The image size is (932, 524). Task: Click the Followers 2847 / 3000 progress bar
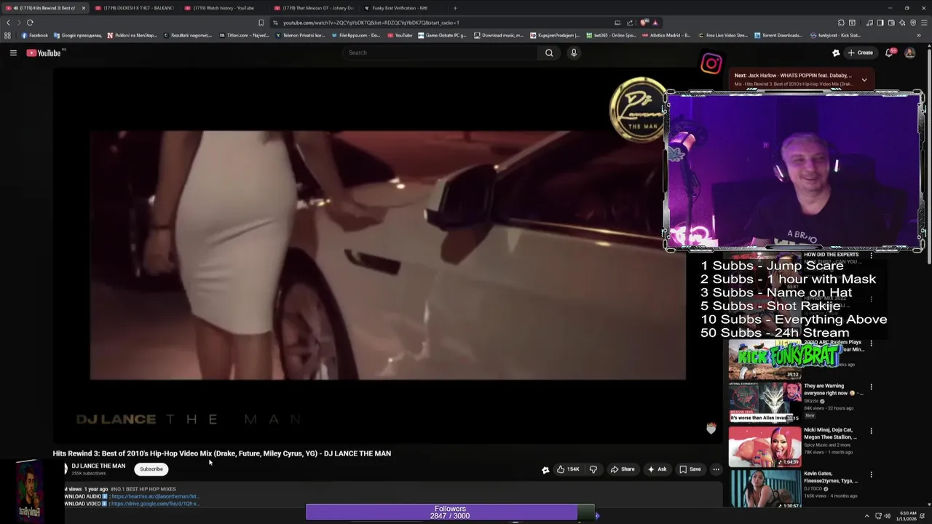coord(450,513)
